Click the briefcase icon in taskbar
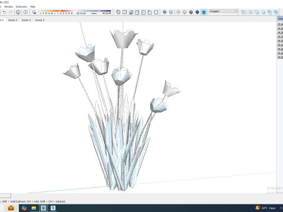This screenshot has width=283, height=212. [11, 208]
